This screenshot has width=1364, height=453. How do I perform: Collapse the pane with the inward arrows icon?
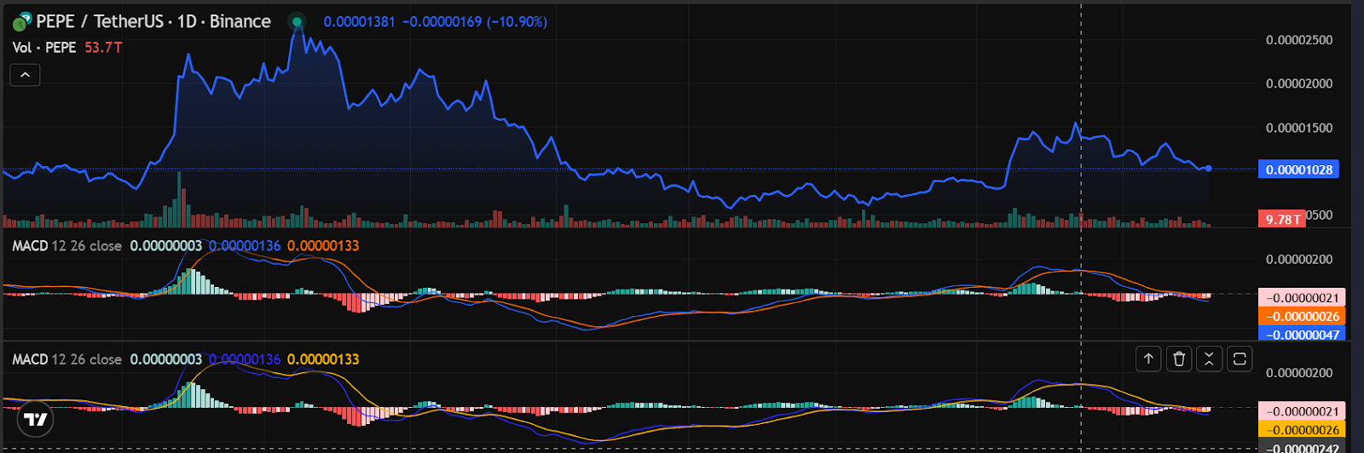tap(1209, 358)
